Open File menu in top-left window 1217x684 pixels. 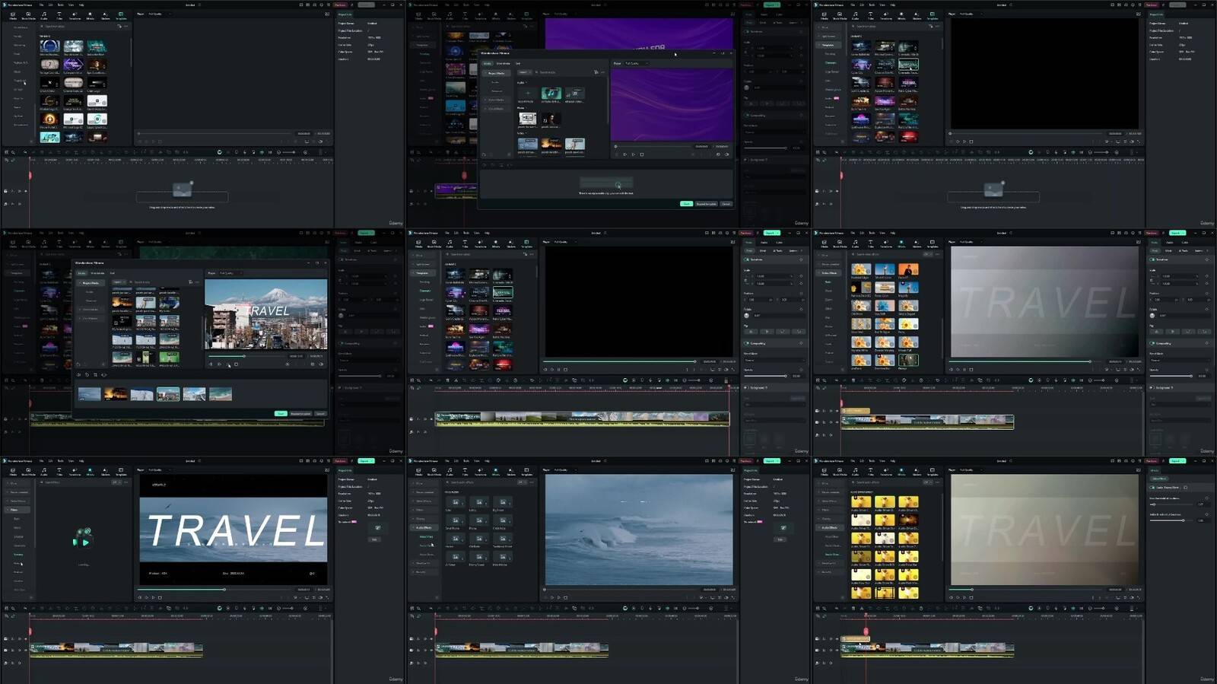(x=42, y=5)
